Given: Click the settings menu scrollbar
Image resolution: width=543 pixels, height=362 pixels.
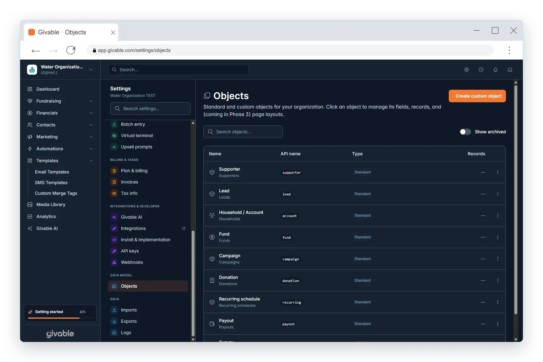Looking at the screenshot, I should pos(193,283).
